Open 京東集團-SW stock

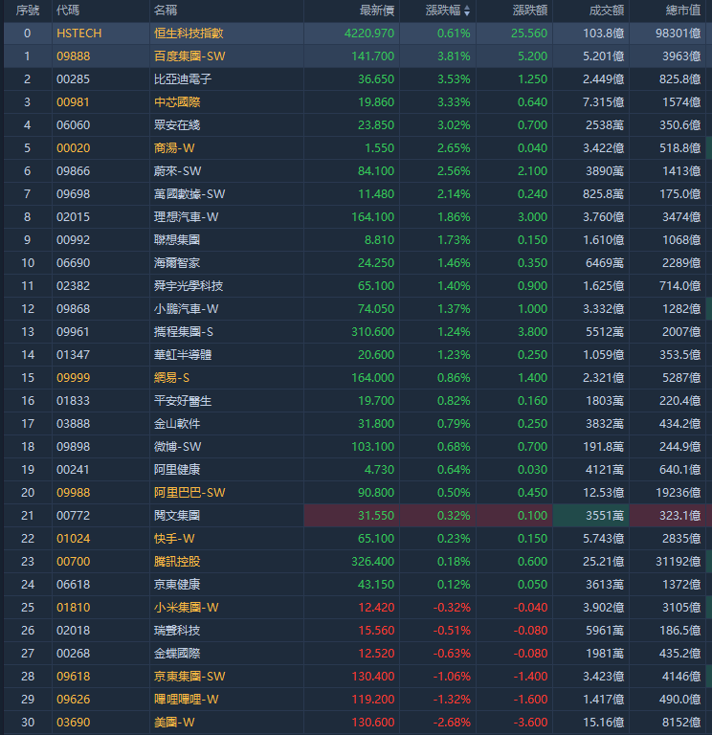click(x=189, y=677)
